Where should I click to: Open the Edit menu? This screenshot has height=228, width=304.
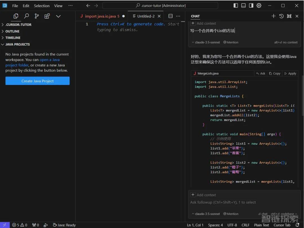(26, 6)
